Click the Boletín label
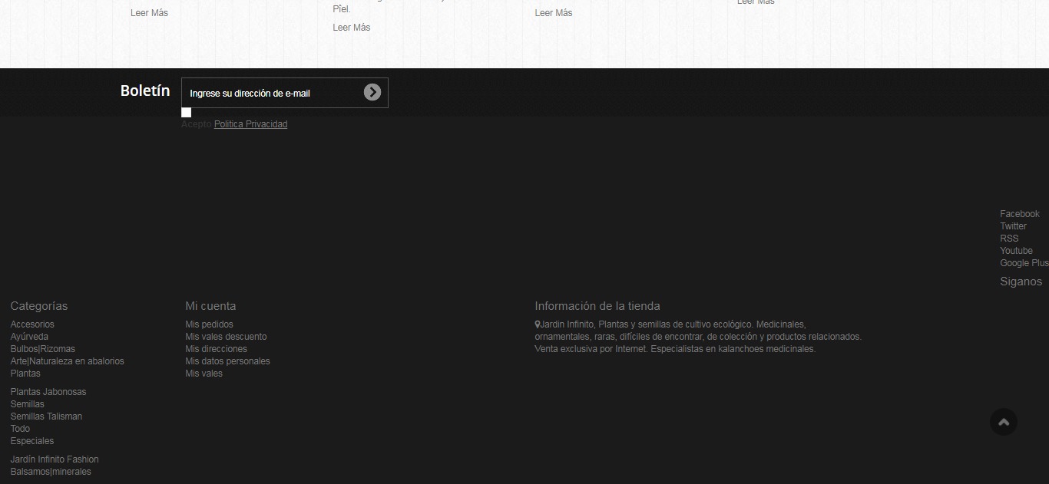The width and height of the screenshot is (1049, 484). (x=145, y=91)
